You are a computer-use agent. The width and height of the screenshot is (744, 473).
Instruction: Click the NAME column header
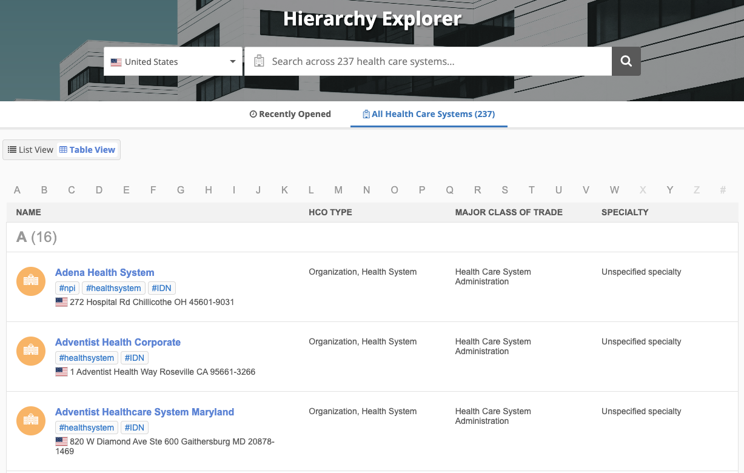[x=28, y=212]
